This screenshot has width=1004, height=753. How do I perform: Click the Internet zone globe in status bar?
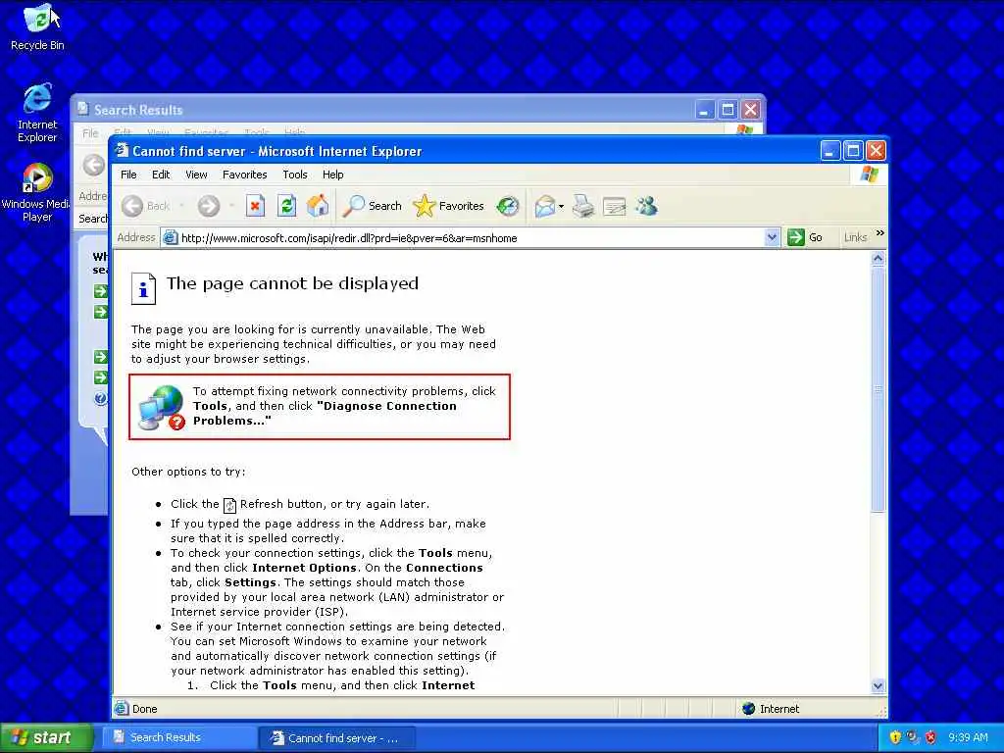[x=748, y=708]
